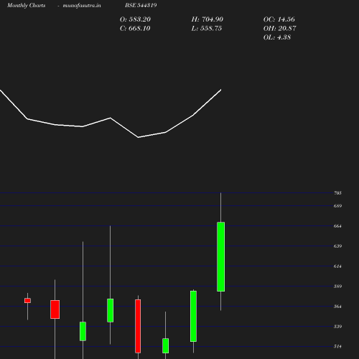Click the 589 price axis label
The width and height of the screenshot is (359, 359).
(x=337, y=286)
